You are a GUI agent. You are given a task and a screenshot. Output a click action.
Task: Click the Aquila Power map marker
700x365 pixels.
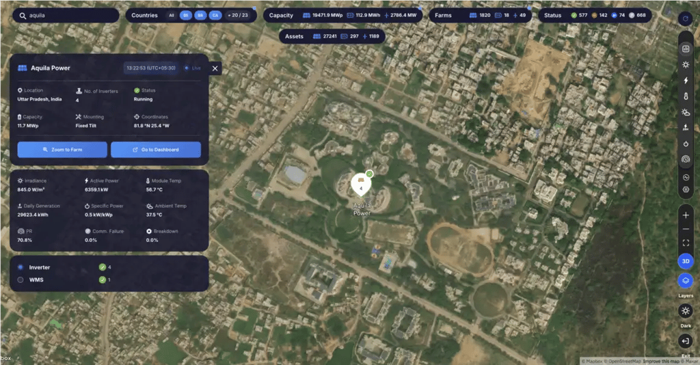pos(361,185)
